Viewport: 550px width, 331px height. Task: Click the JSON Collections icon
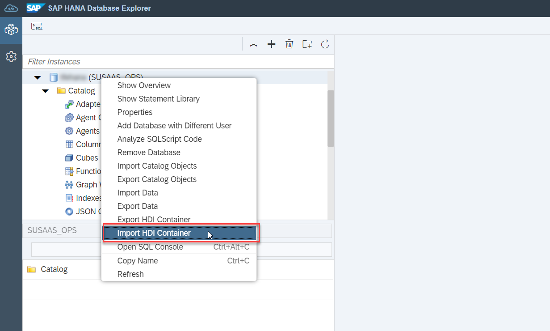coord(69,212)
